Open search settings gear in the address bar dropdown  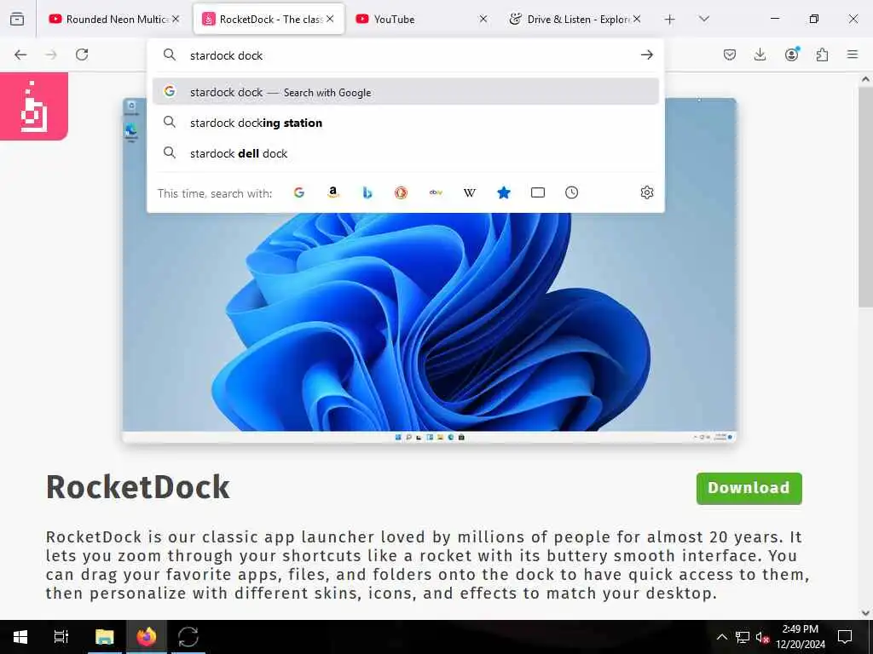tap(646, 192)
